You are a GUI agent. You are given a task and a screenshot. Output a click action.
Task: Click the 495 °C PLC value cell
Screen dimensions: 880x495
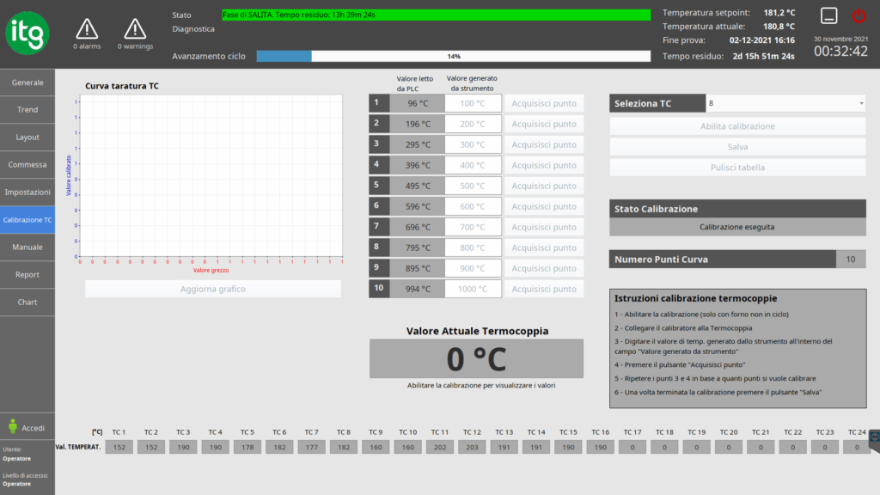418,186
